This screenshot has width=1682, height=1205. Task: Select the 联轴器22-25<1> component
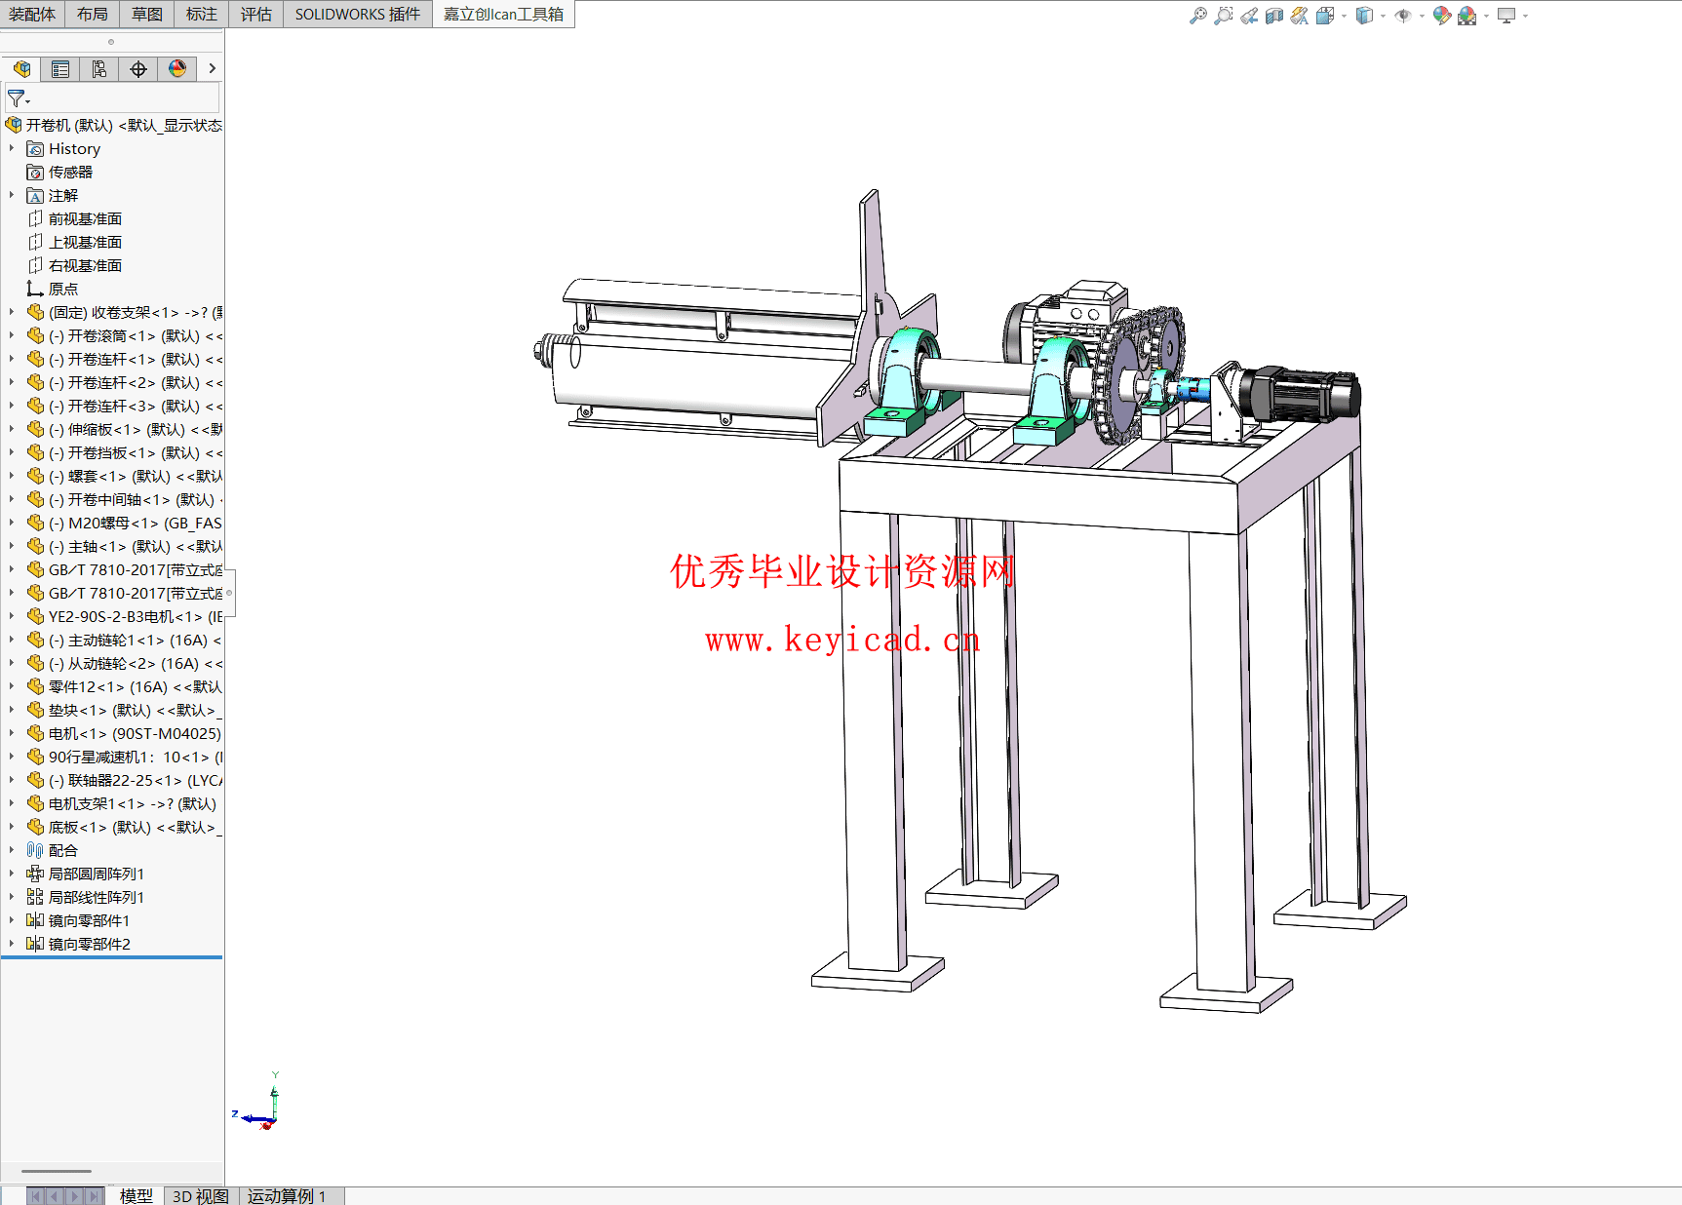pyautogui.click(x=125, y=780)
